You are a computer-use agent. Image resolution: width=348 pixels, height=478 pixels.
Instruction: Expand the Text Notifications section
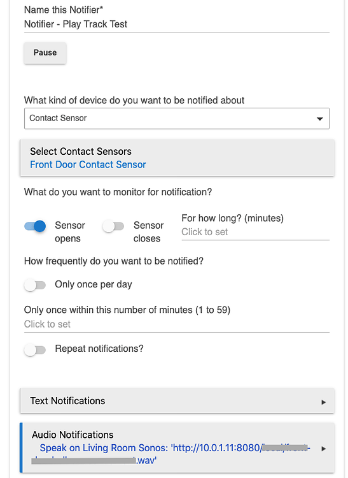(x=177, y=401)
